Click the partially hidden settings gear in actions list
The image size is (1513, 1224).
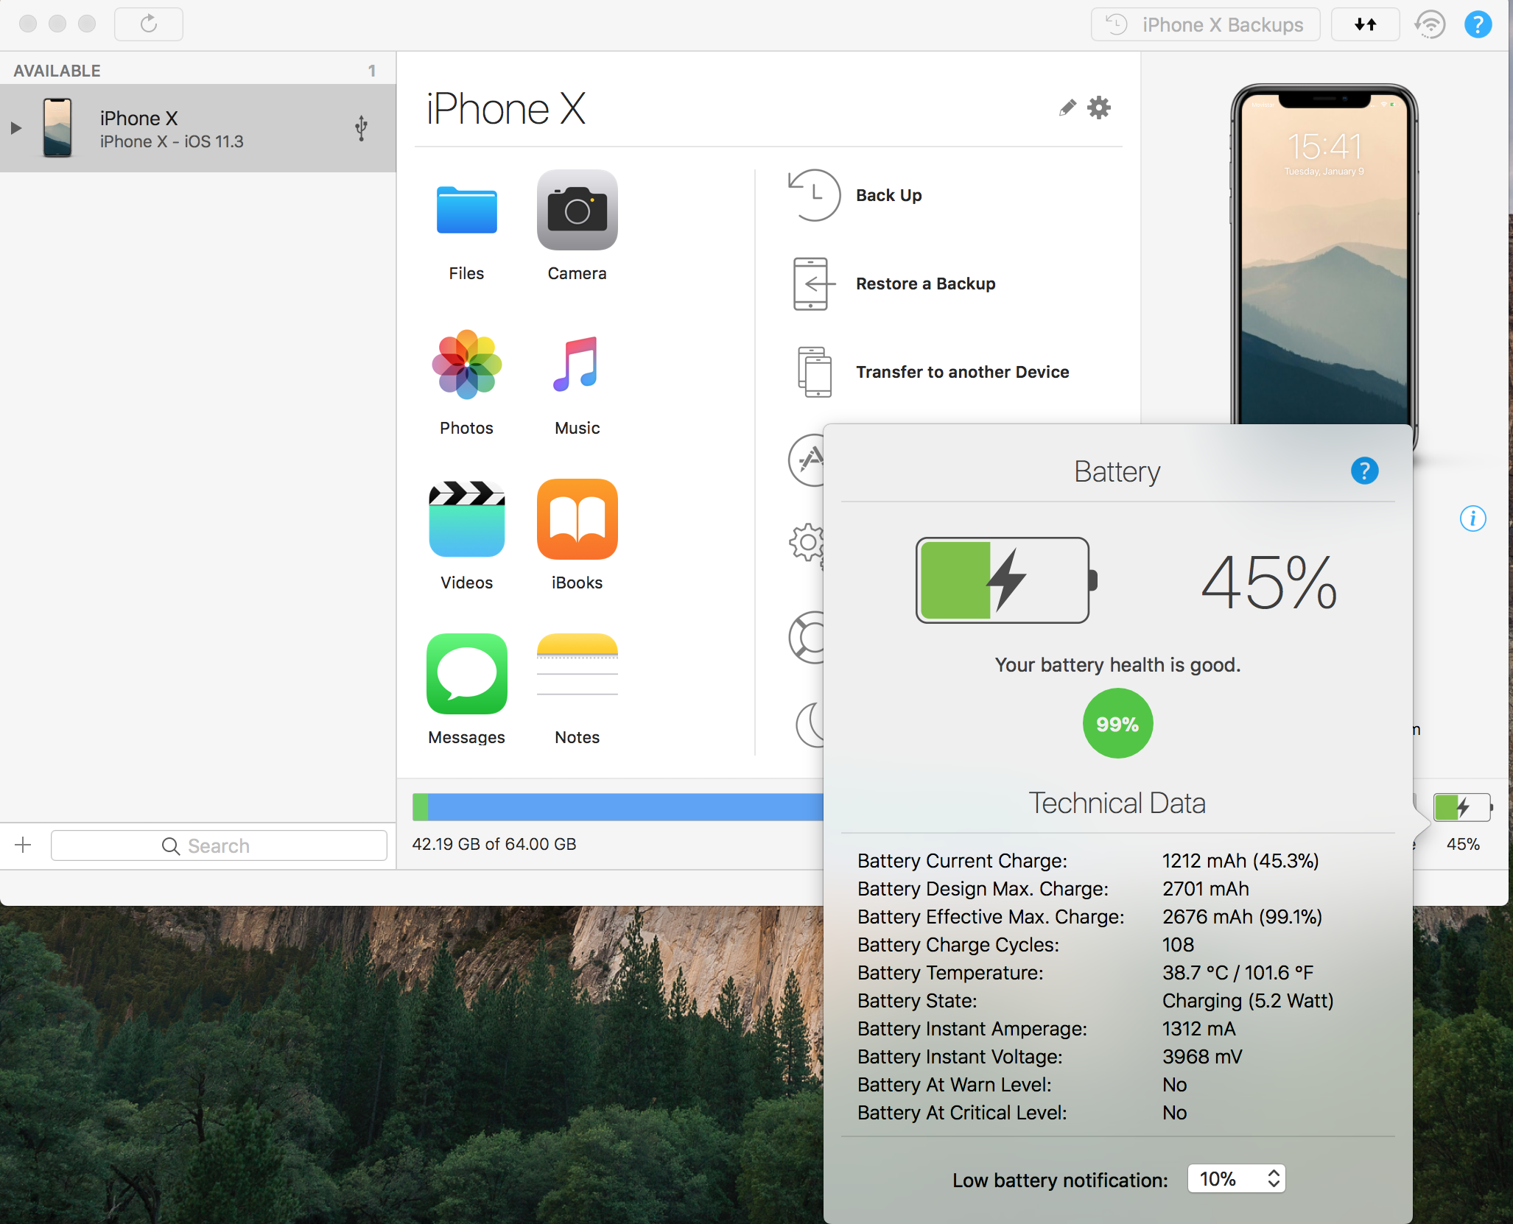click(806, 544)
